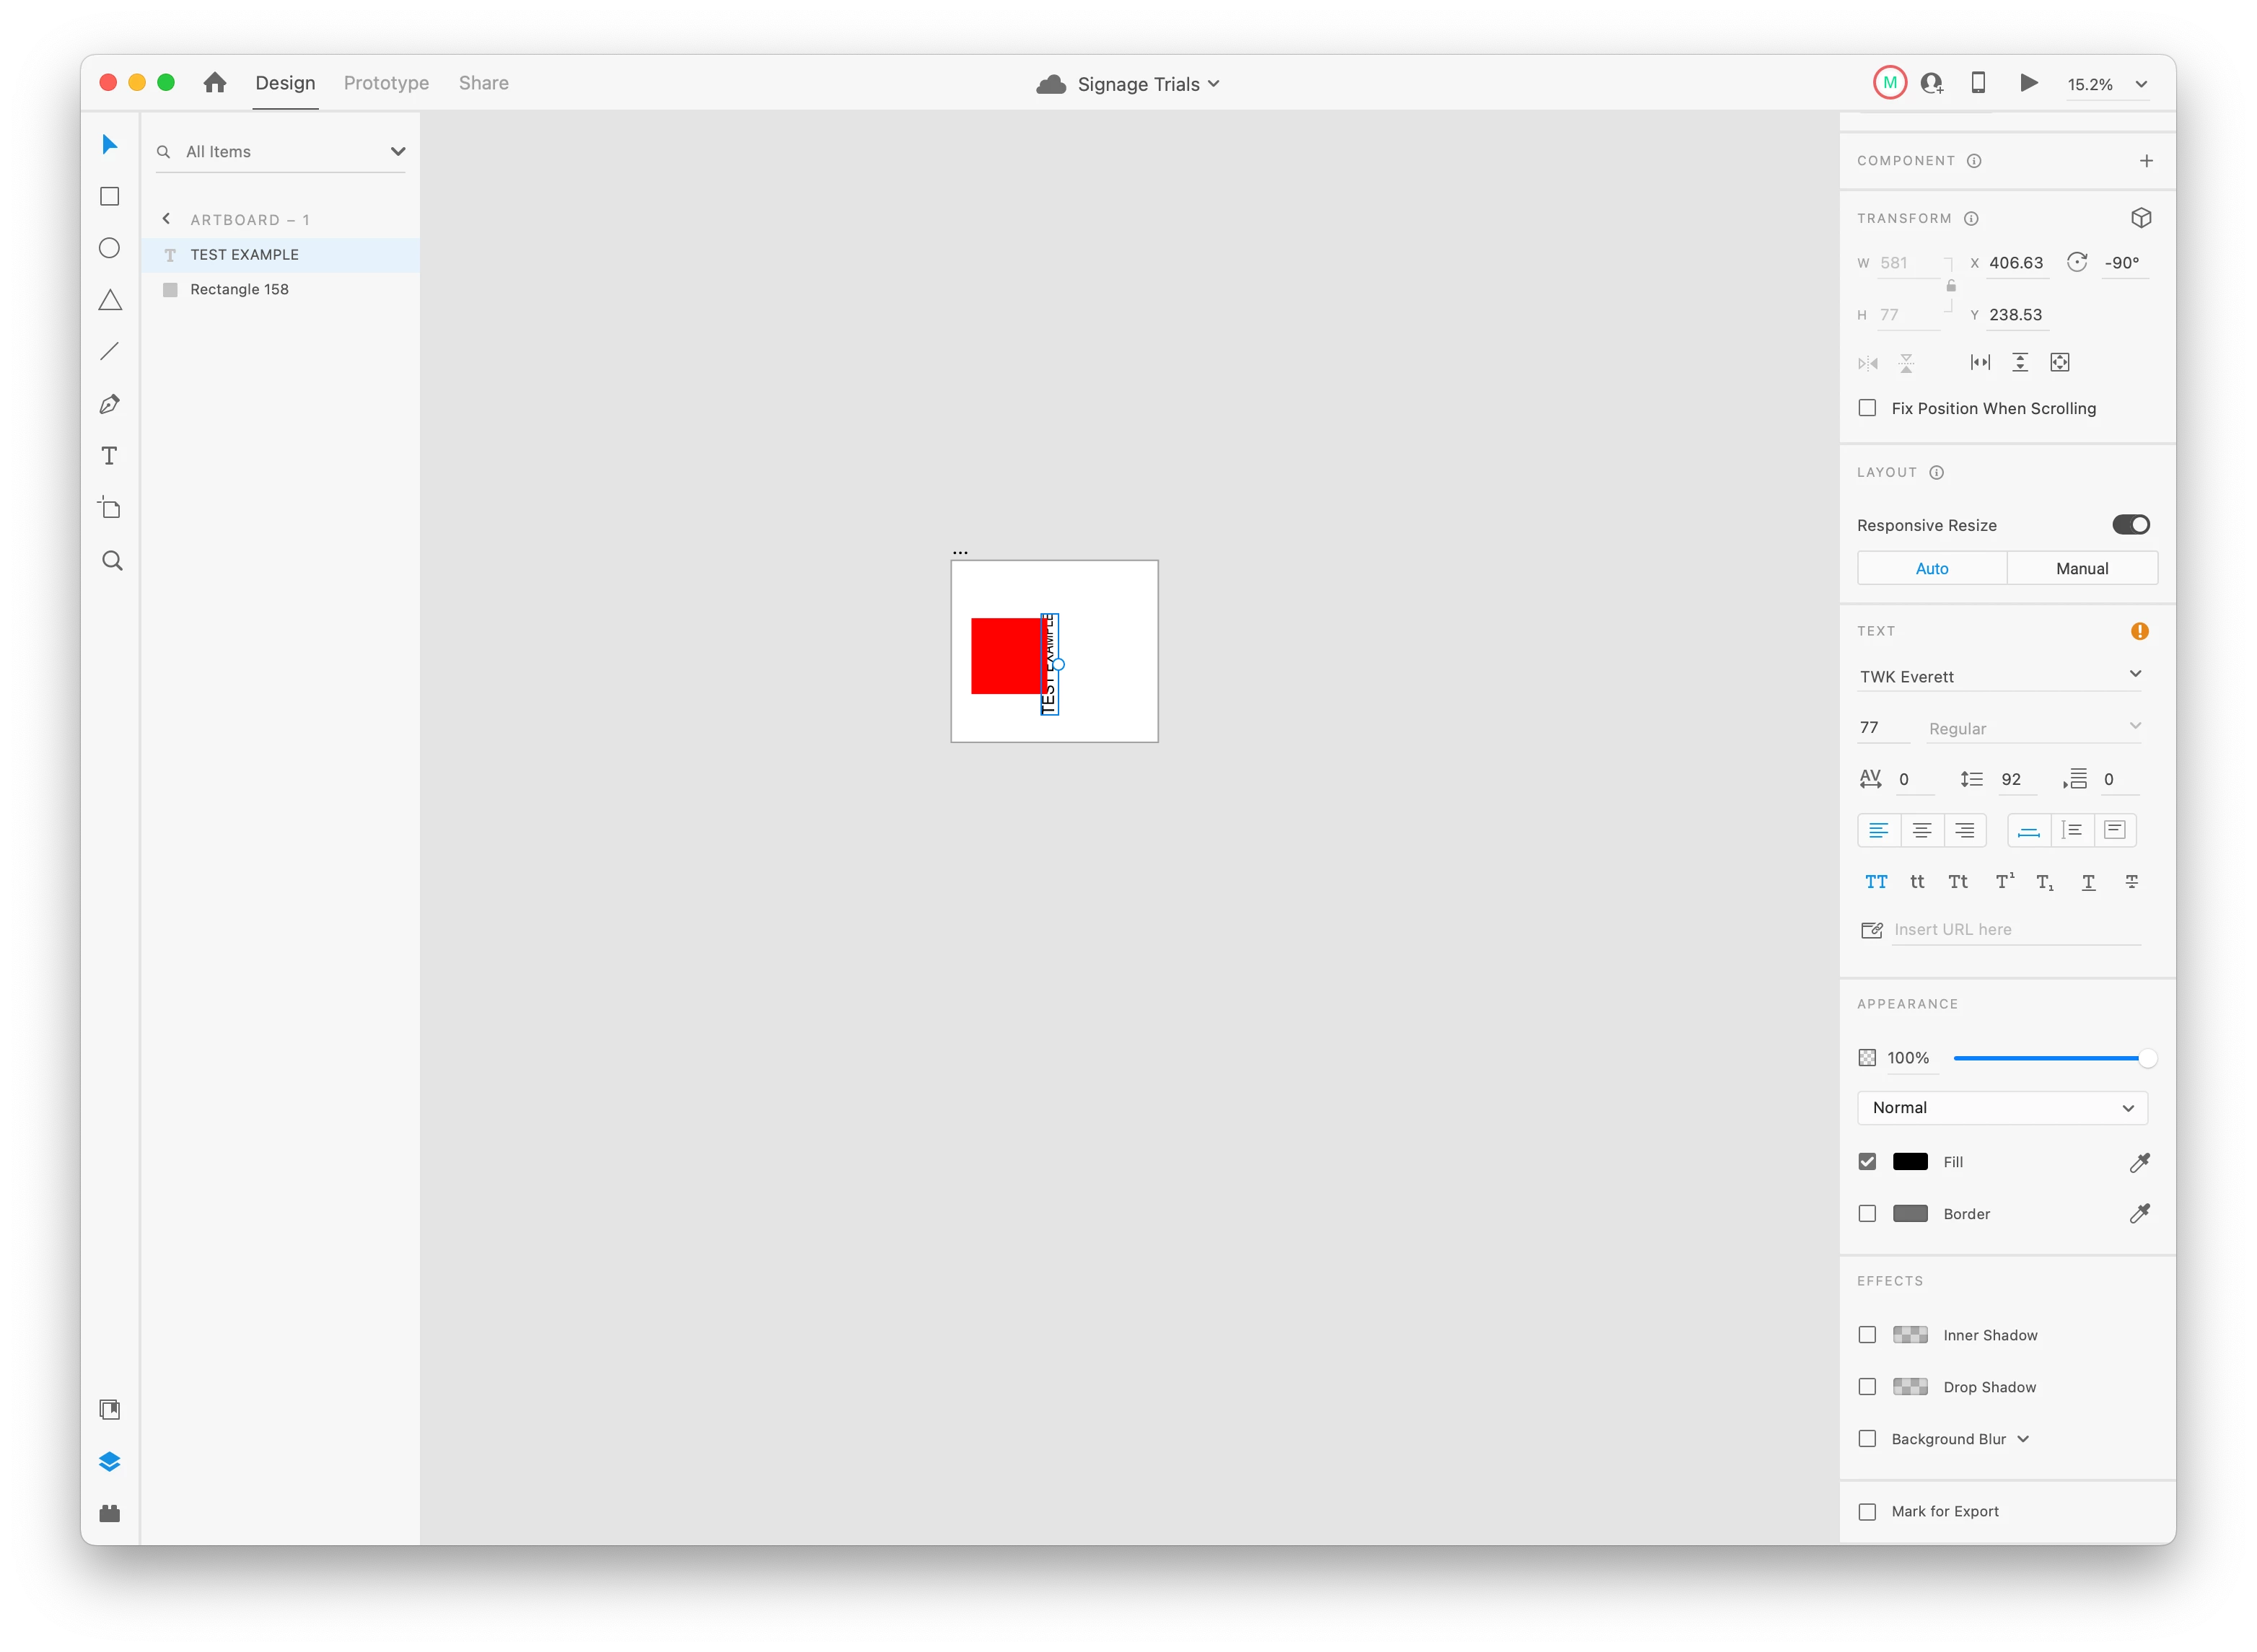Enable the Drop Shadow checkbox
The width and height of the screenshot is (2257, 1652).
click(1867, 1387)
